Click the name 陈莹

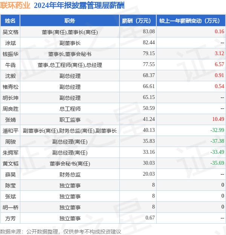pos(10,186)
